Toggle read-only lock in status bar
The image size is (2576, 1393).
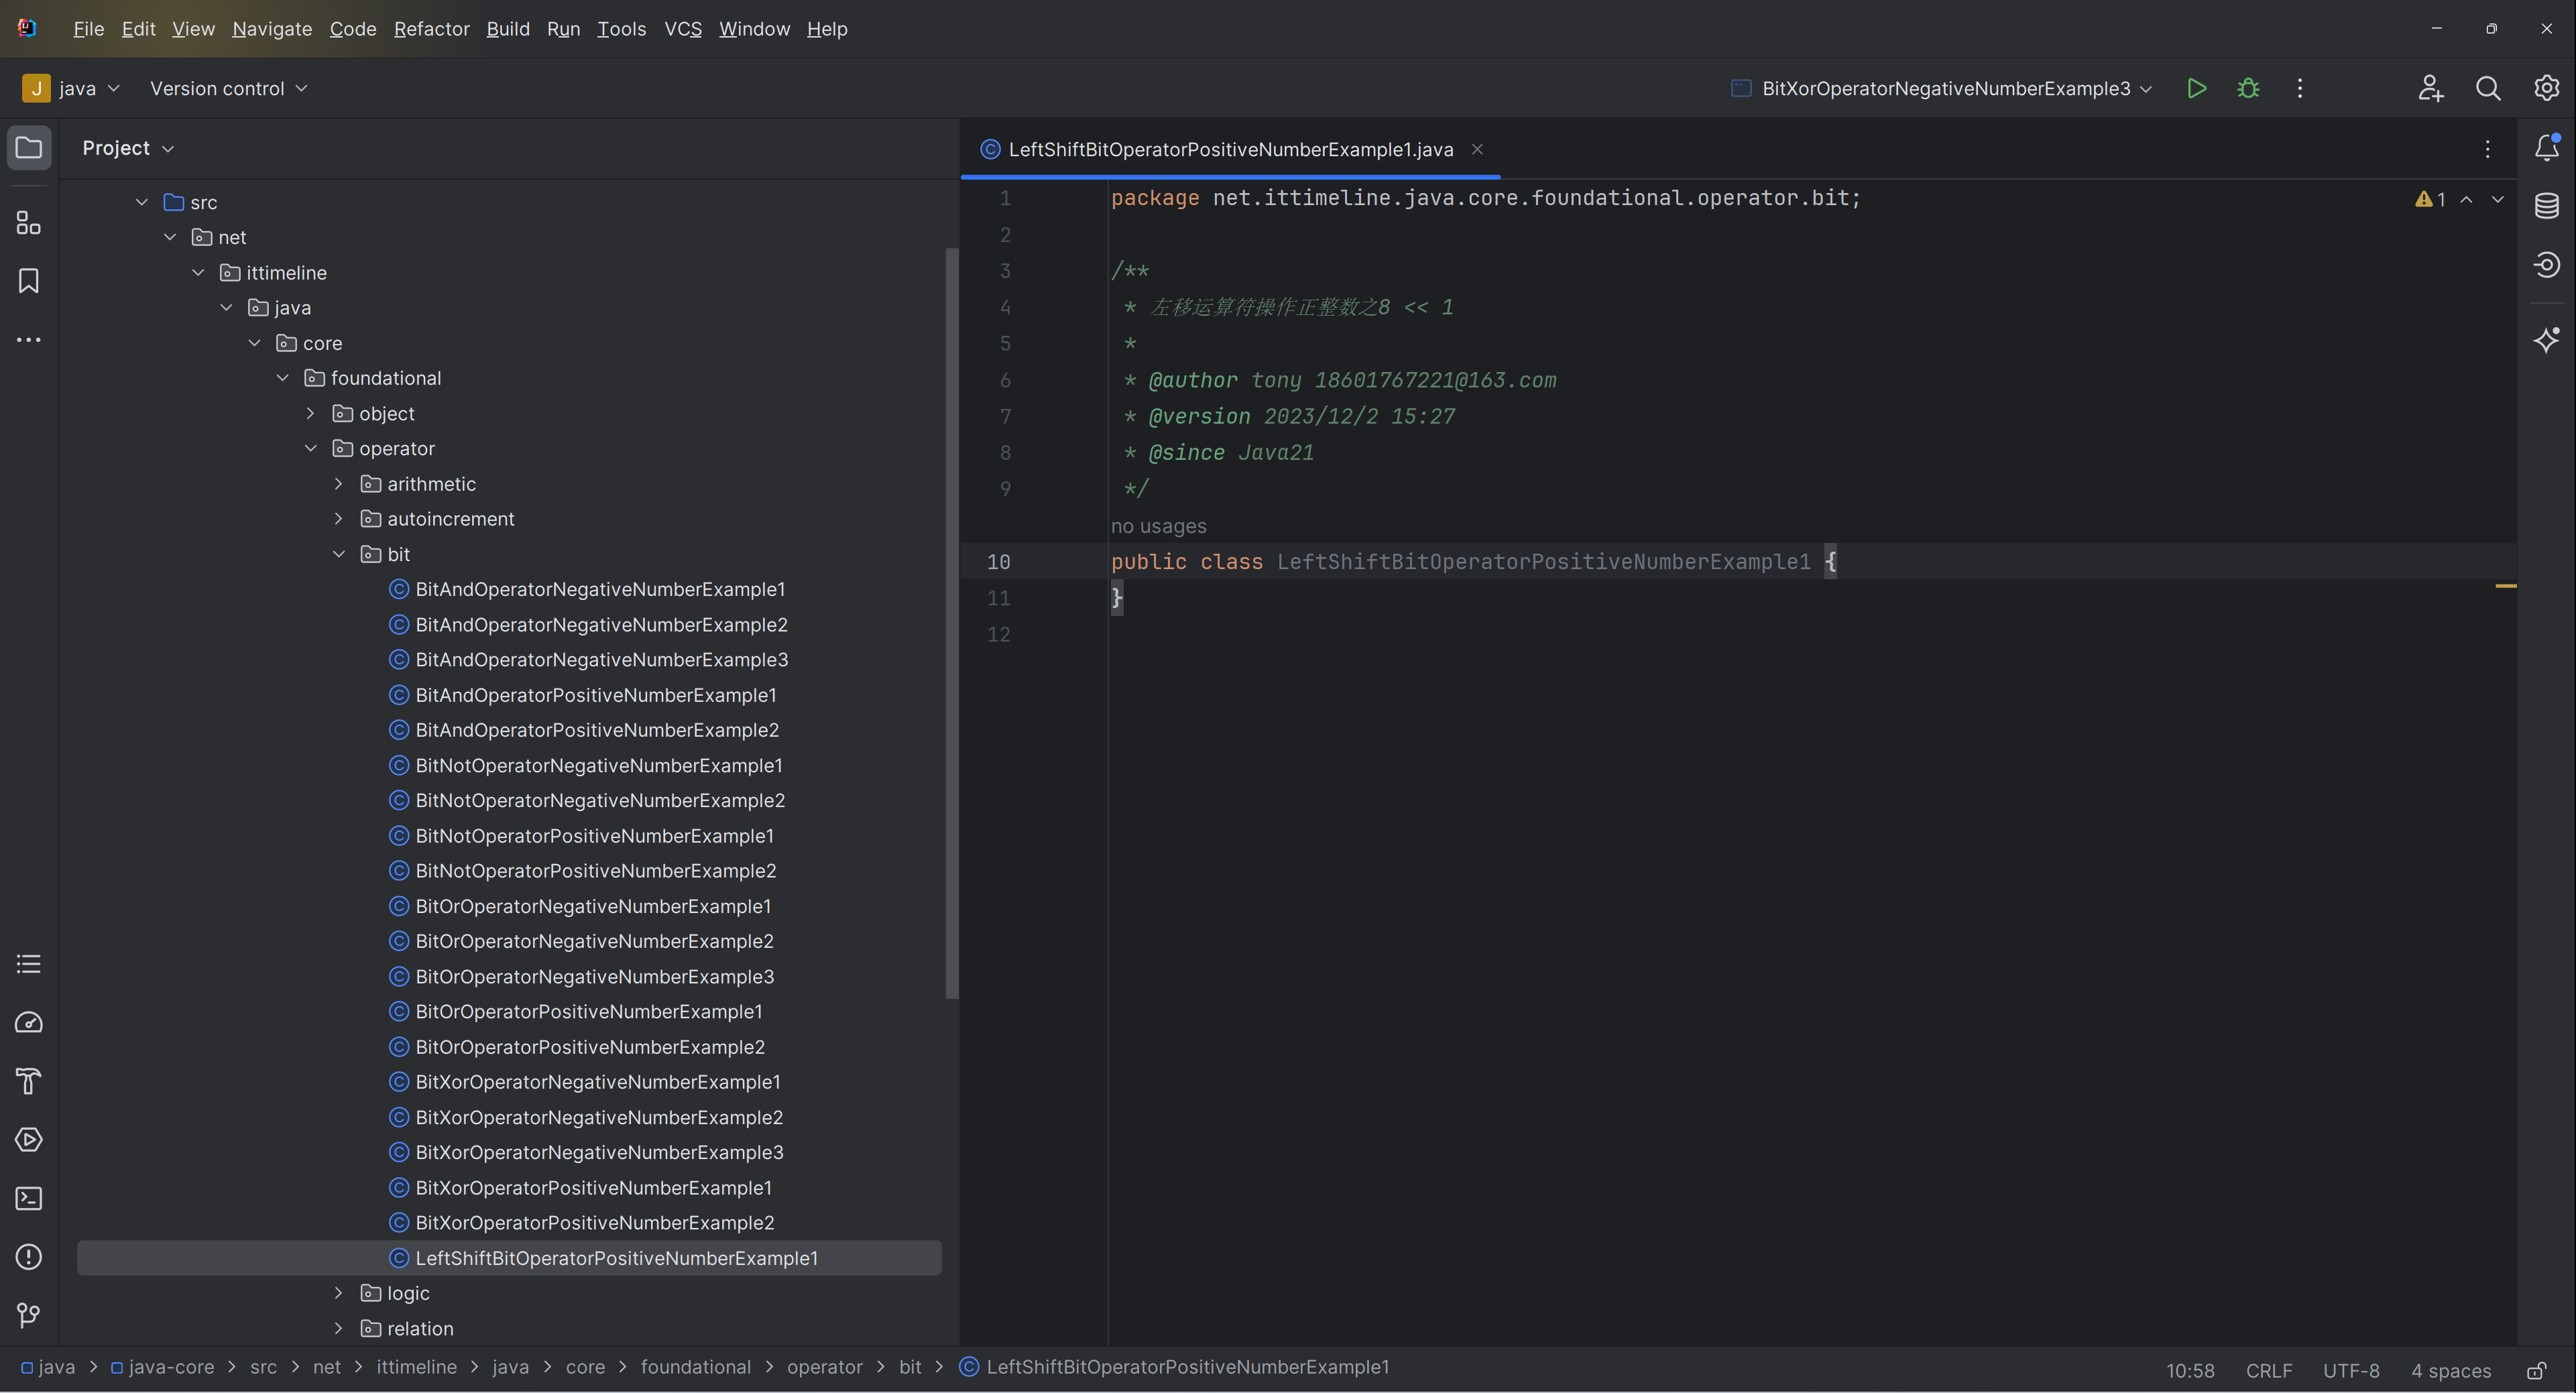[2537, 1370]
